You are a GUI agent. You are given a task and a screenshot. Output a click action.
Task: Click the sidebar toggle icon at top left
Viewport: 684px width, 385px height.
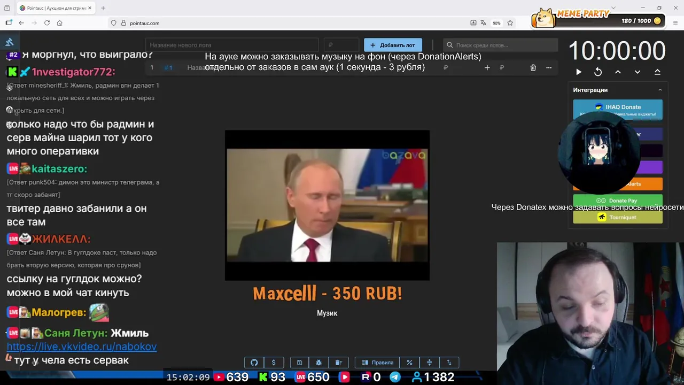click(x=9, y=23)
